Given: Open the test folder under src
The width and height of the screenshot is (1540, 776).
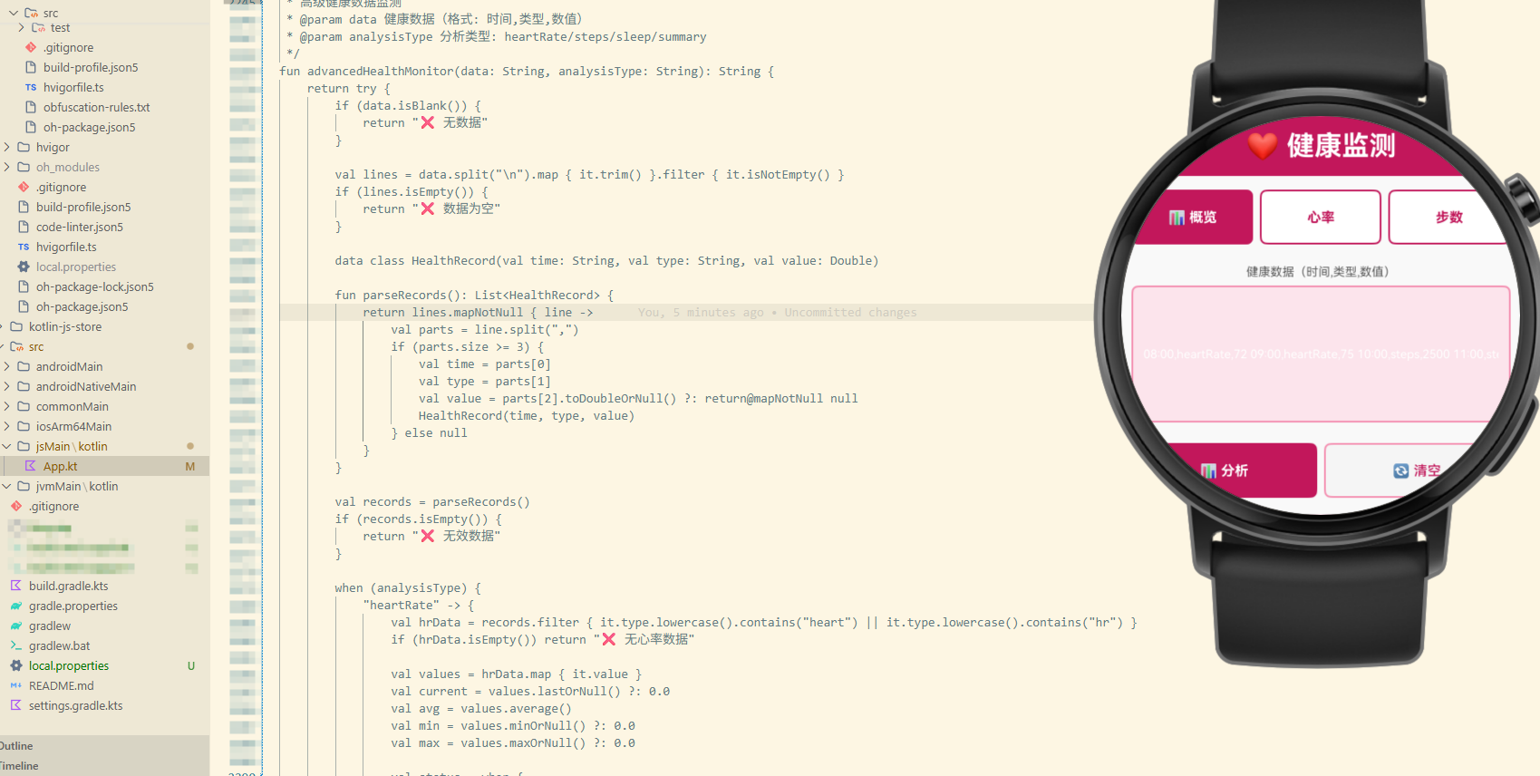Looking at the screenshot, I should (60, 28).
